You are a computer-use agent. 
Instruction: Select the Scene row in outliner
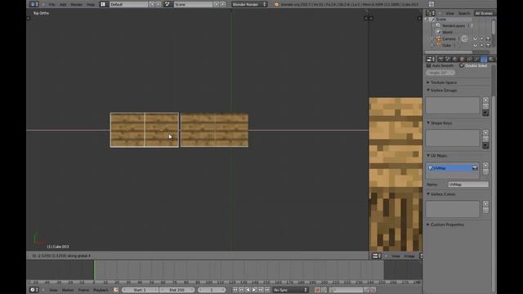point(441,20)
